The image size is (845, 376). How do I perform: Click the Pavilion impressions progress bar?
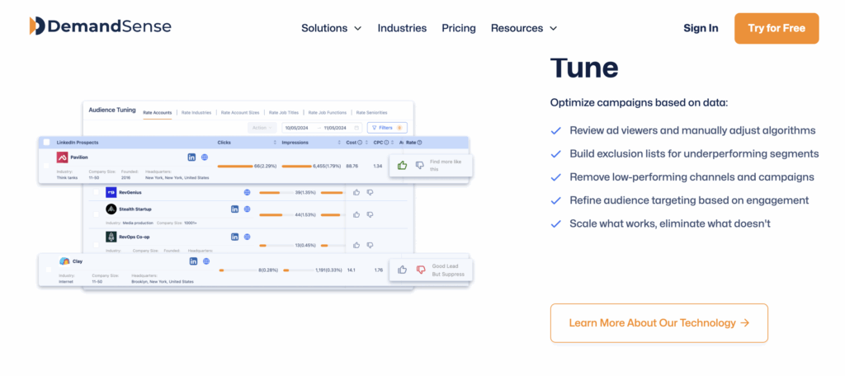[x=296, y=166]
